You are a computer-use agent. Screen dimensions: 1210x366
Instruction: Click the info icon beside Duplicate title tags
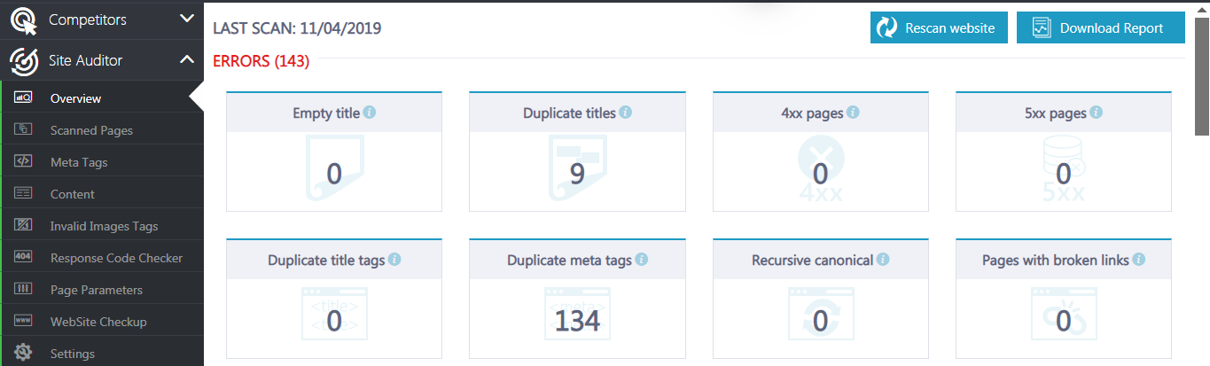click(394, 260)
